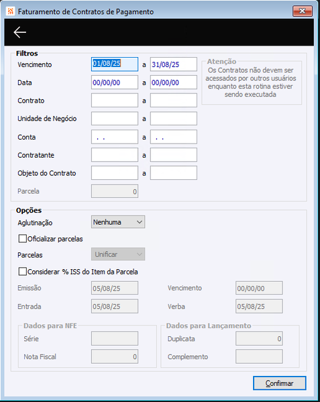Click the Unidade de Negócio end field
This screenshot has height=402, width=320.
[x=174, y=118]
